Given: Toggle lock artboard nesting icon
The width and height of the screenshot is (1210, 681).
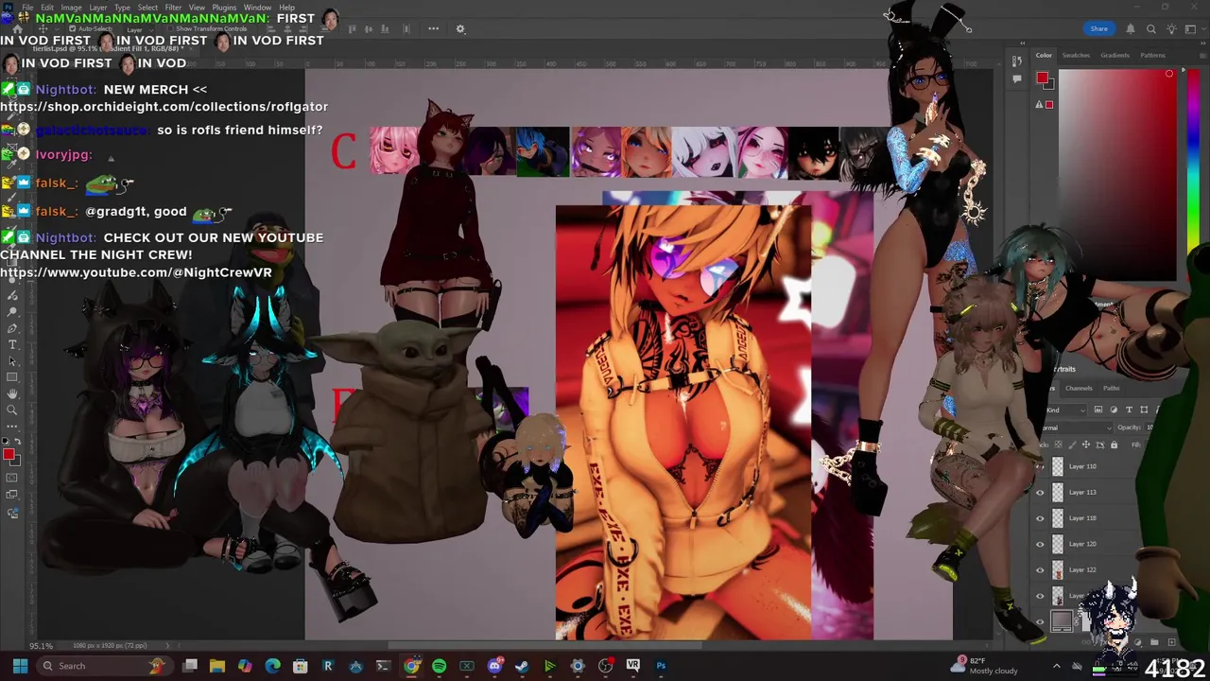Looking at the screenshot, I should 1100,445.
